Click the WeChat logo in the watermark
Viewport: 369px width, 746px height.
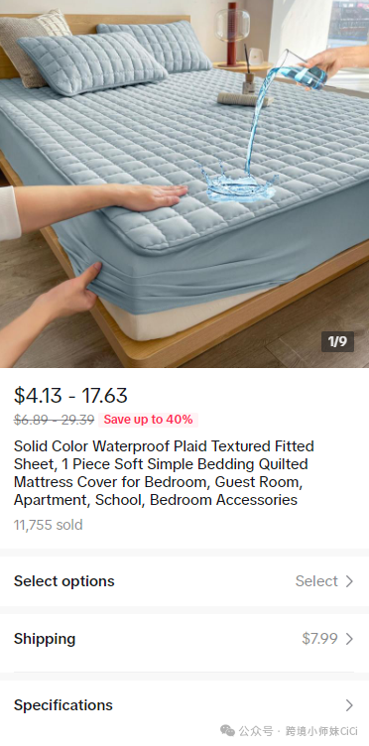click(x=227, y=731)
